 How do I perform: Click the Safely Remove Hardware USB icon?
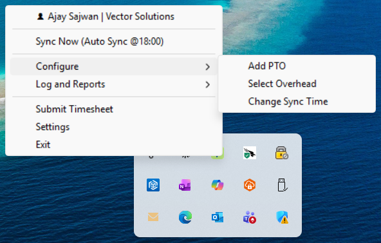(282, 185)
